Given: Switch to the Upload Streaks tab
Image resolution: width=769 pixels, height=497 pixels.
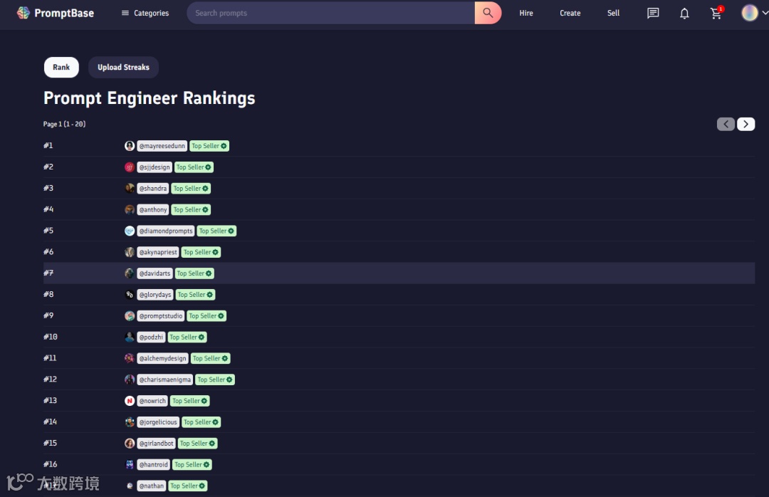Looking at the screenshot, I should (123, 67).
